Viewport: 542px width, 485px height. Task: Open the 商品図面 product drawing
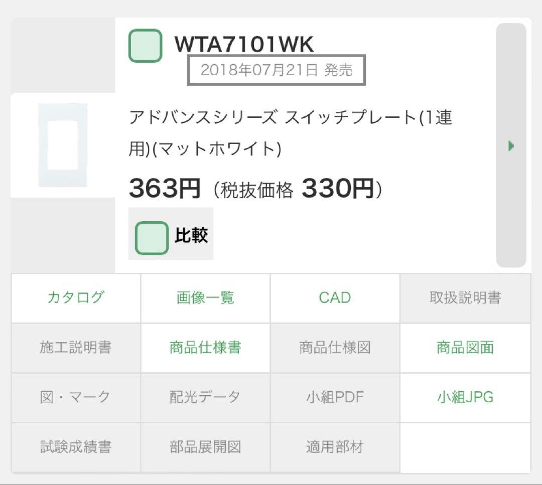tap(465, 348)
